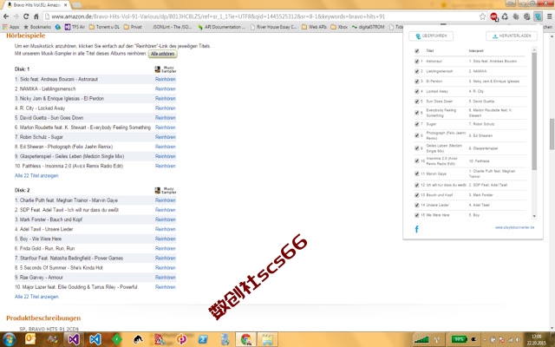Open the Web APIs bookmark folder
This screenshot has width=555, height=347.
point(314,27)
